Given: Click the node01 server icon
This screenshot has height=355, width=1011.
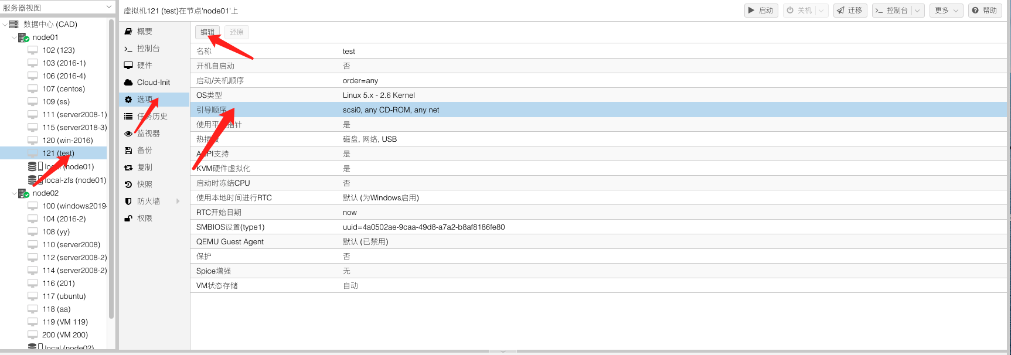Looking at the screenshot, I should [x=23, y=37].
